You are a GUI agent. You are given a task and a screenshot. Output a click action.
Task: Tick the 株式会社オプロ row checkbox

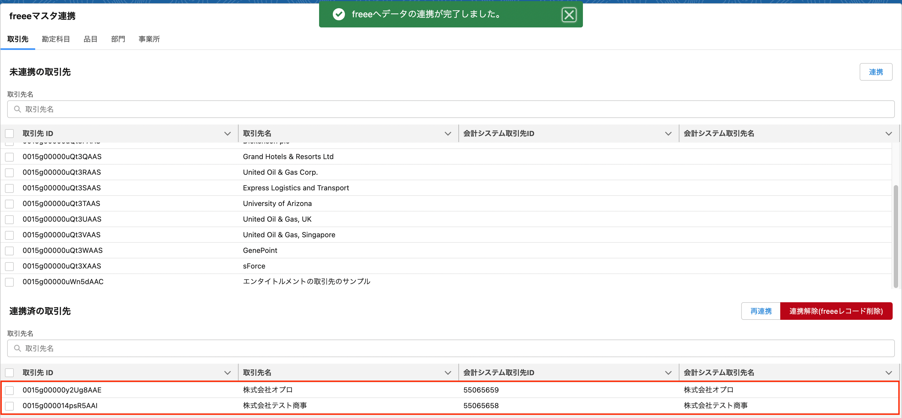click(9, 390)
